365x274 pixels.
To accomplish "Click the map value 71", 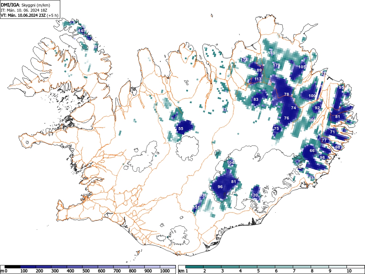I will click(x=333, y=132).
